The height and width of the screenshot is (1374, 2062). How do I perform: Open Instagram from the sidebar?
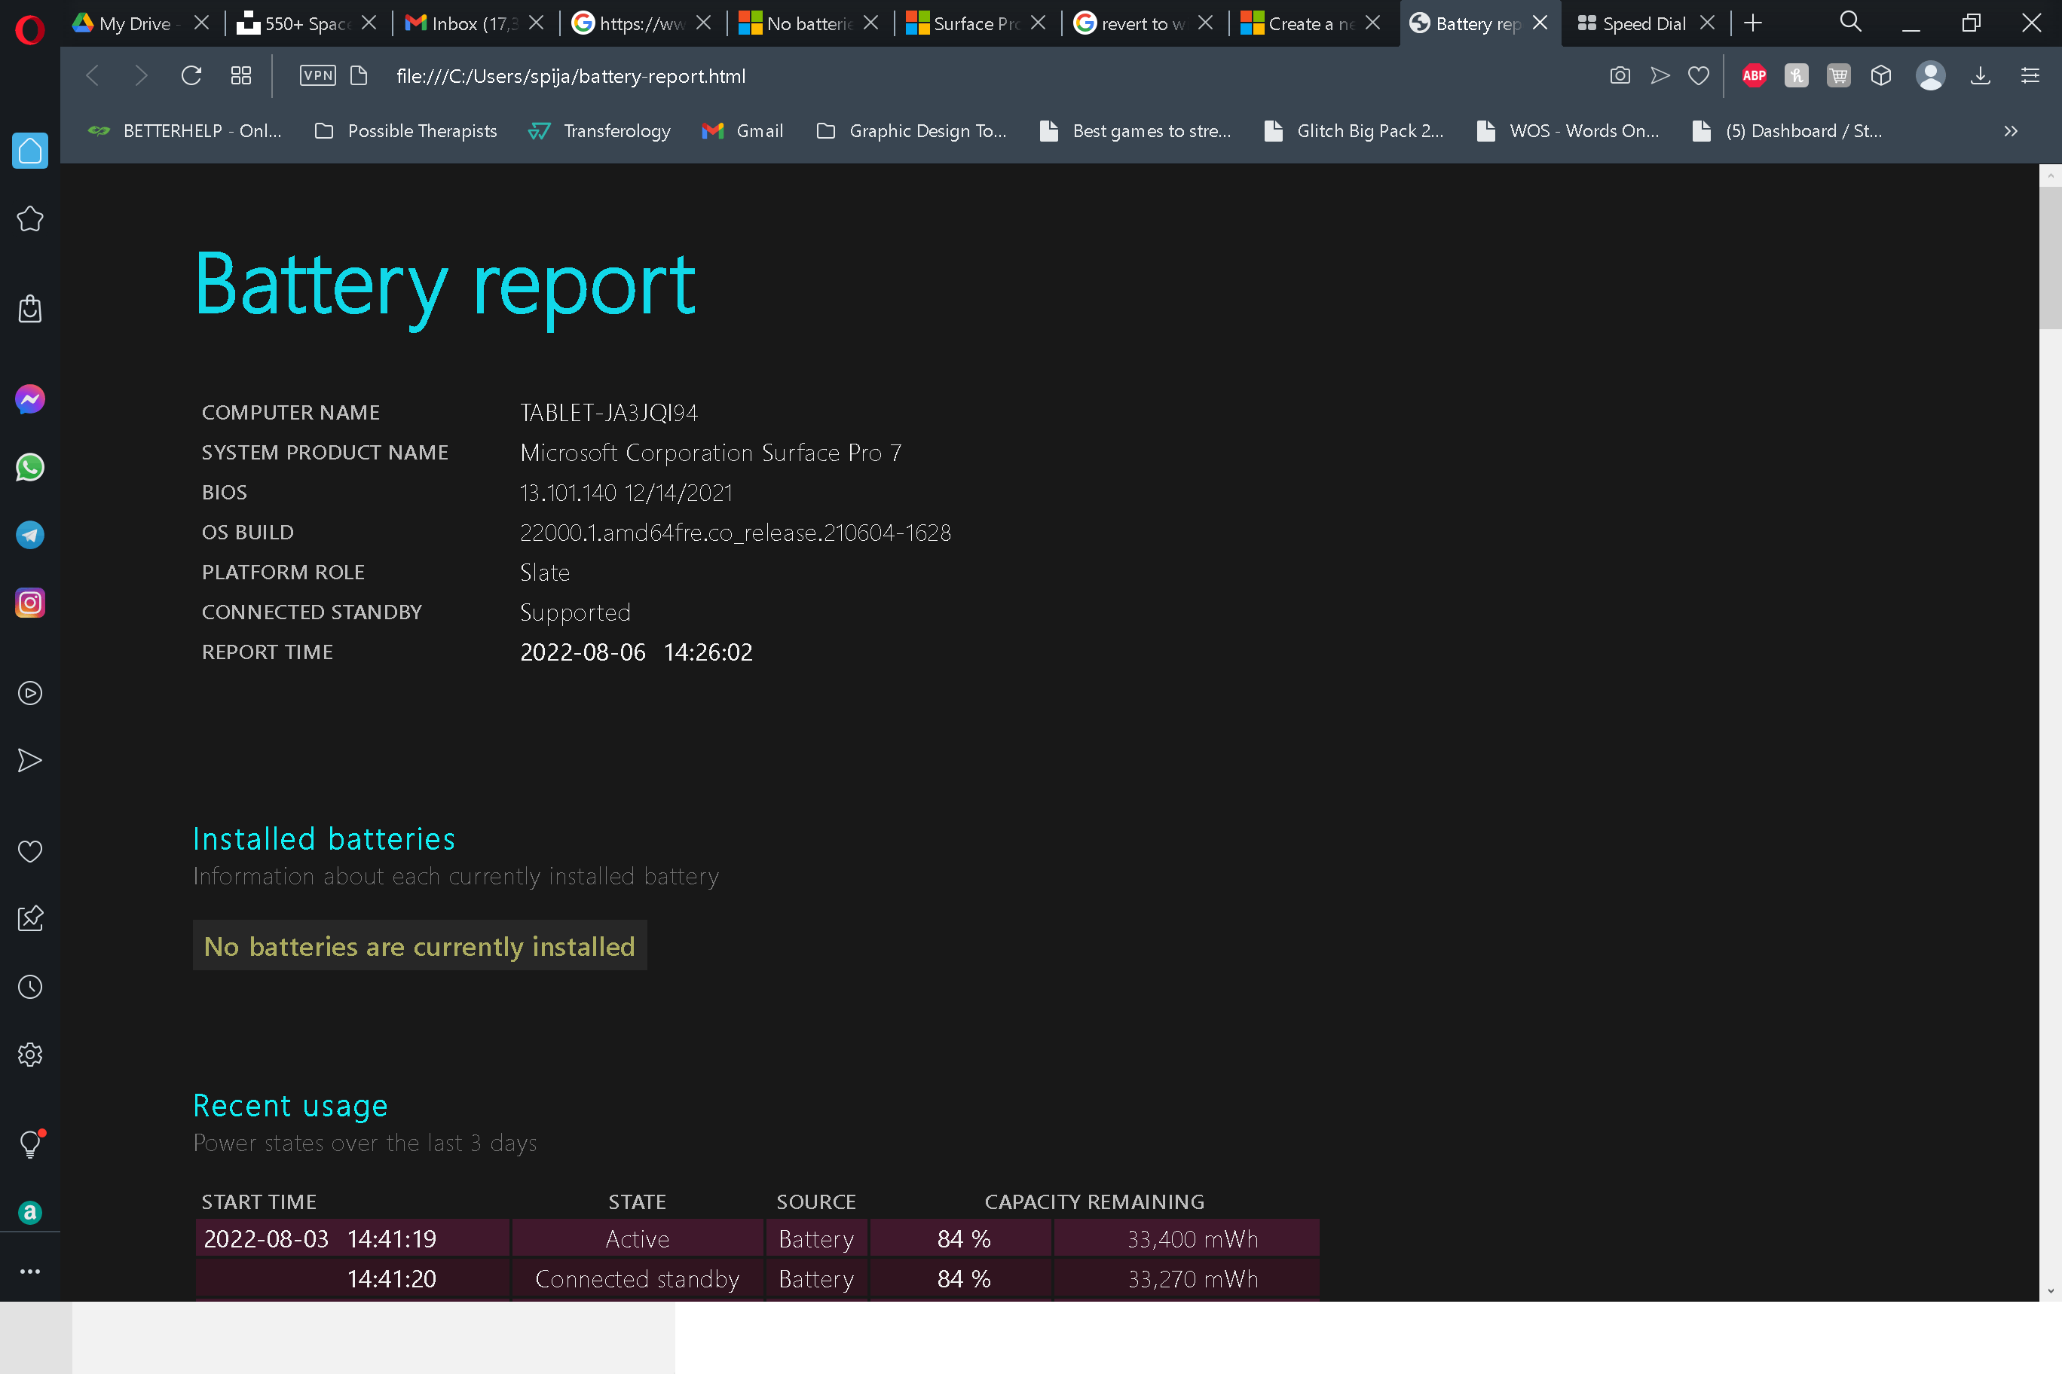[x=30, y=603]
